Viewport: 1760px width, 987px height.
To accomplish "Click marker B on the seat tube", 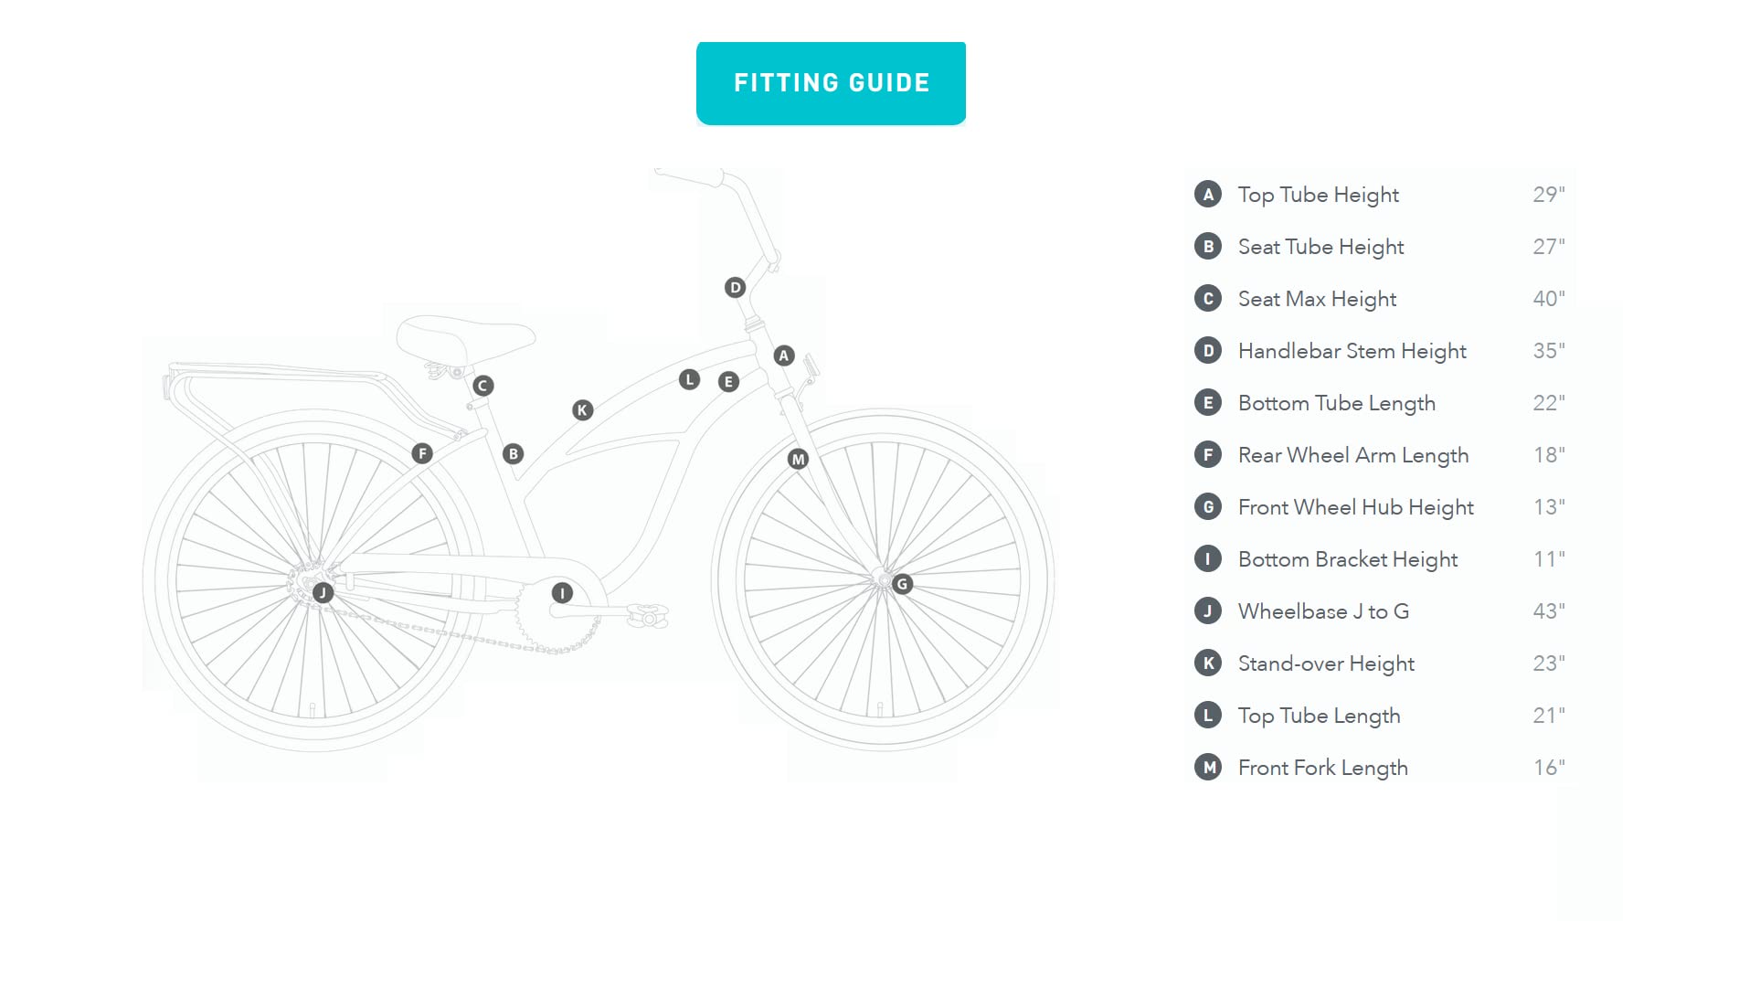I will point(513,453).
